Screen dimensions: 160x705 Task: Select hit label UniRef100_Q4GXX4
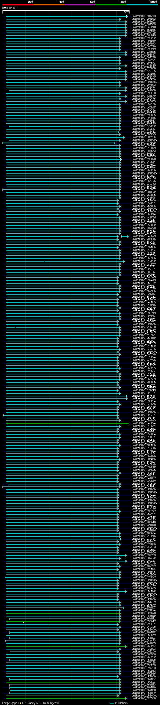[143, 423]
